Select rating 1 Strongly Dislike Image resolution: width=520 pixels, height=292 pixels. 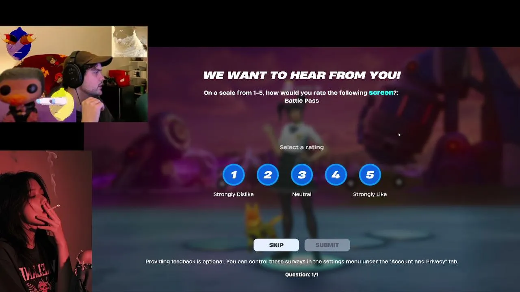coord(234,175)
